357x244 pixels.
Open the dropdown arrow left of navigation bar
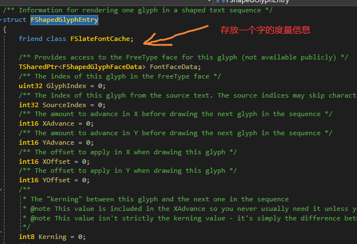click(x=209, y=1)
